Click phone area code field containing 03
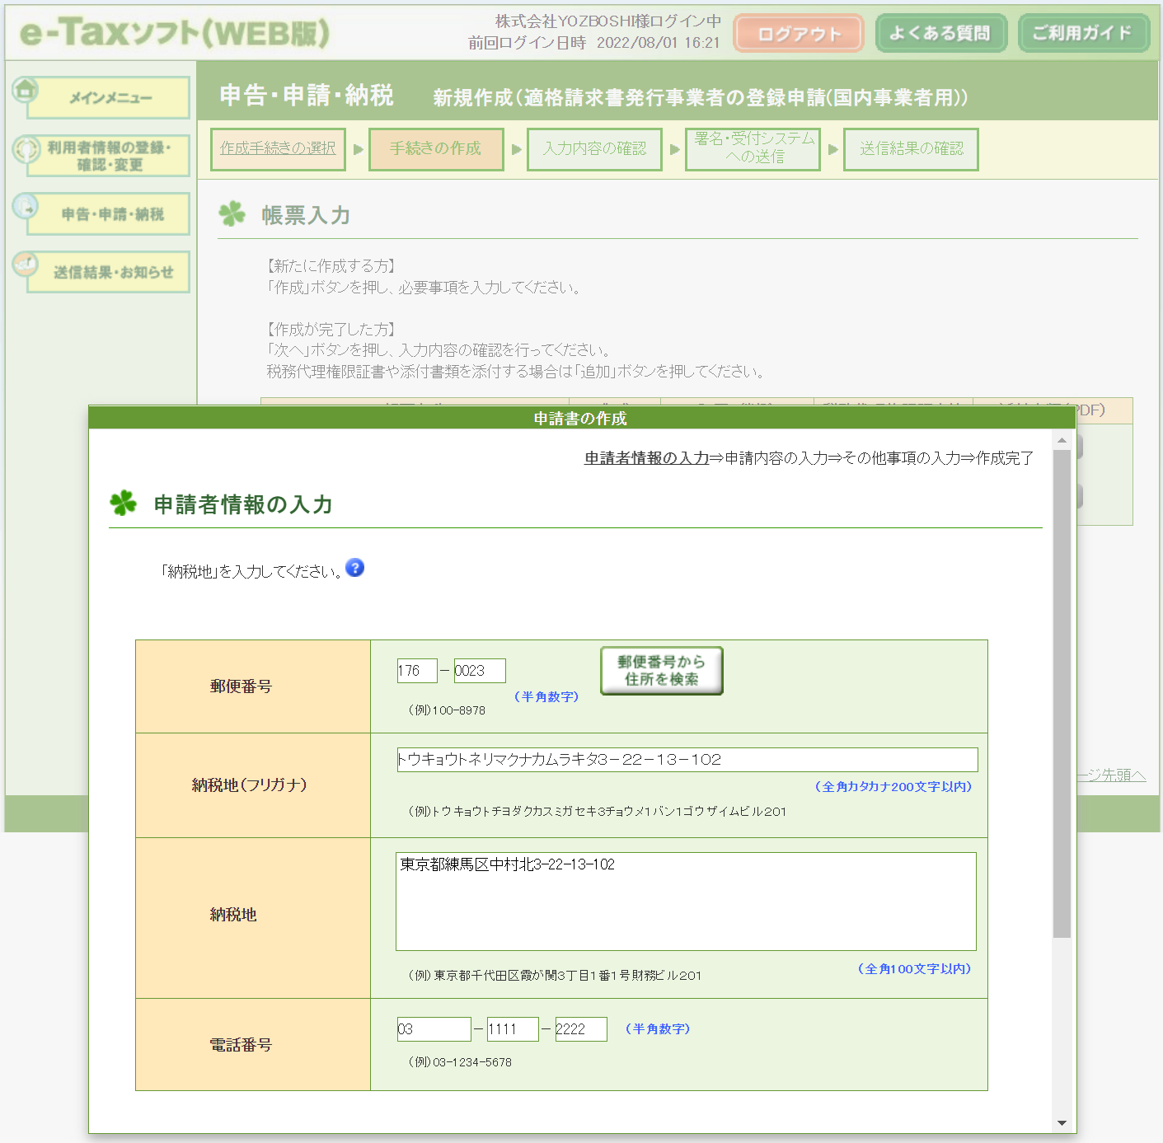This screenshot has height=1143, width=1163. [434, 1029]
